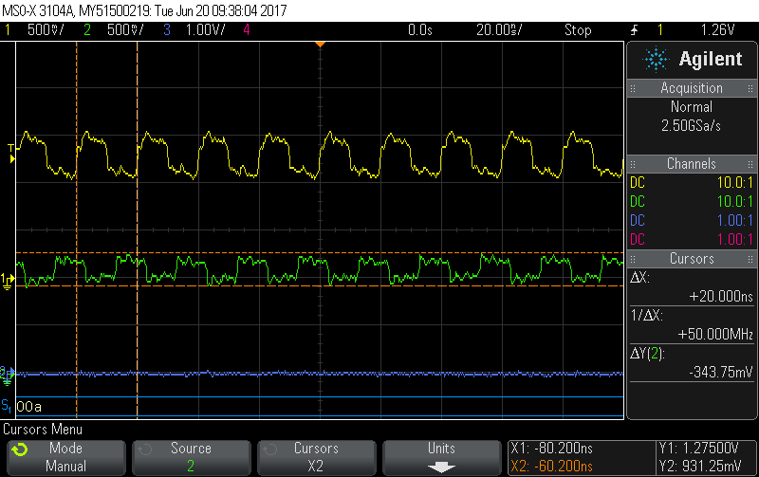Click the Mode Manual softkey
Viewport: 759px width, 477px height.
tap(66, 457)
